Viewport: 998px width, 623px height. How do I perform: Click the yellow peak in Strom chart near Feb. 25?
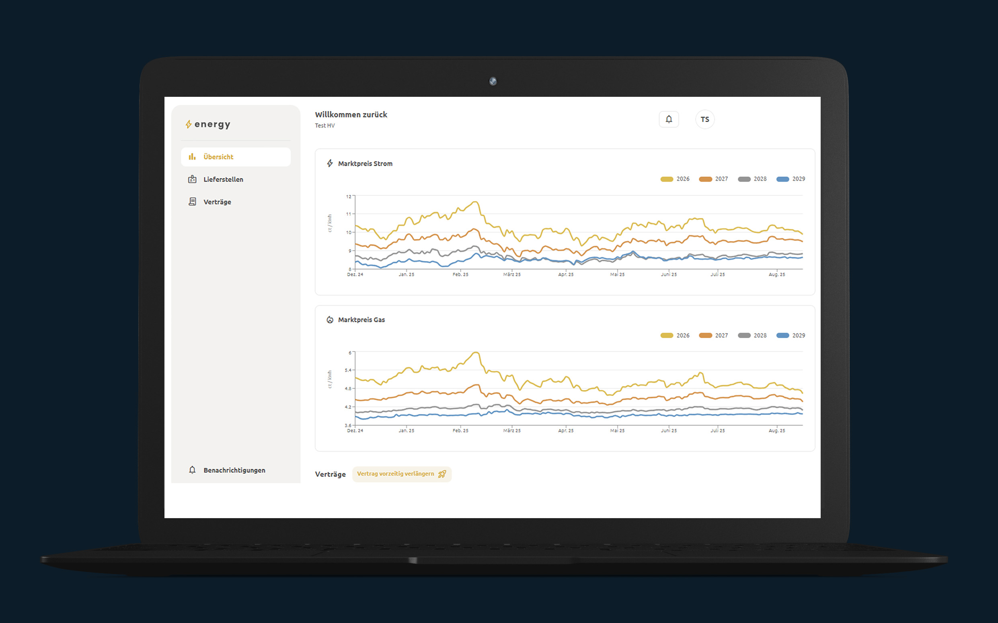pyautogui.click(x=475, y=202)
